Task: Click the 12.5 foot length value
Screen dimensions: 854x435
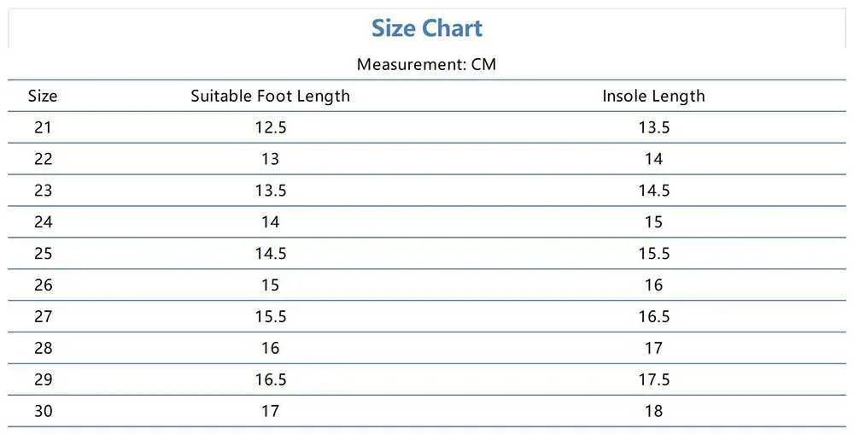Action: point(270,127)
